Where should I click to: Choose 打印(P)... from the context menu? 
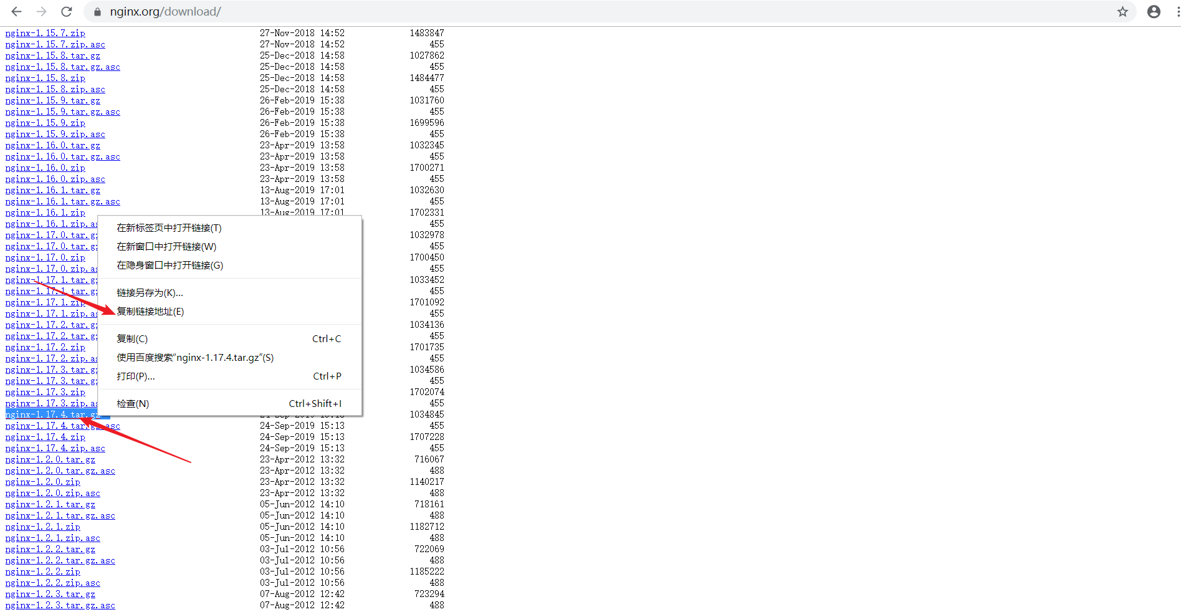[x=230, y=376]
